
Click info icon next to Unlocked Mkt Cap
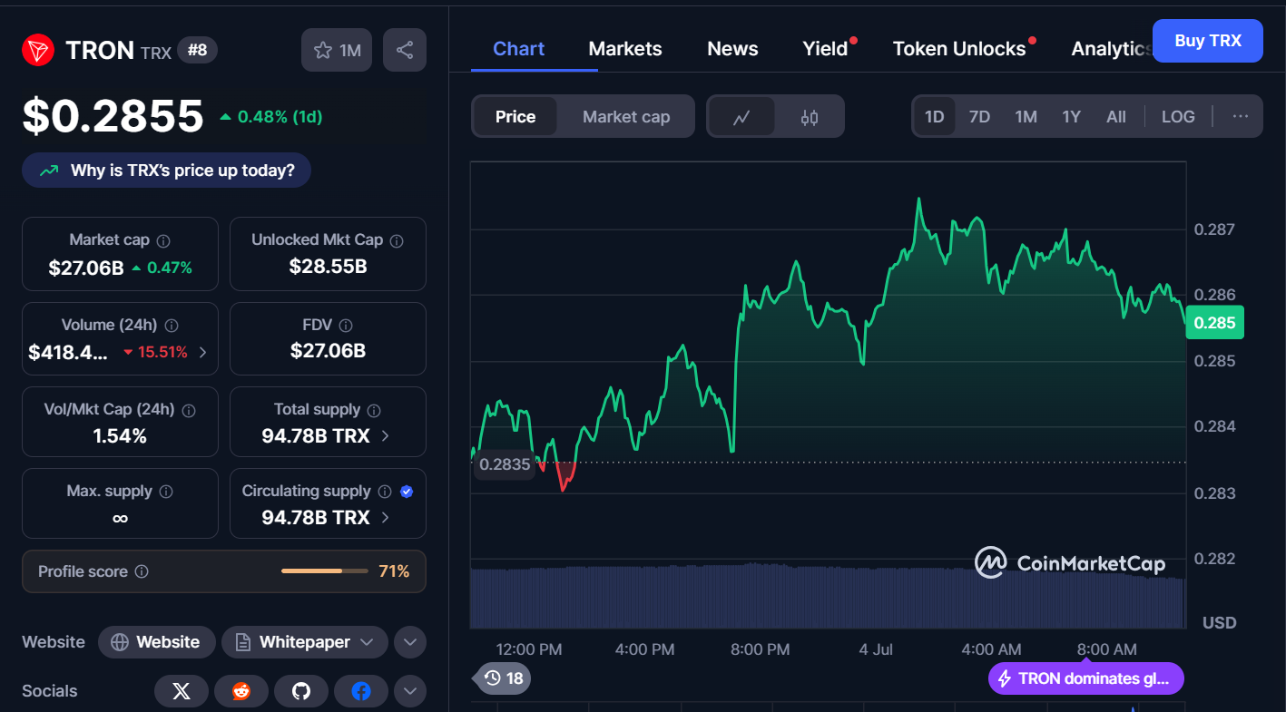tap(397, 240)
